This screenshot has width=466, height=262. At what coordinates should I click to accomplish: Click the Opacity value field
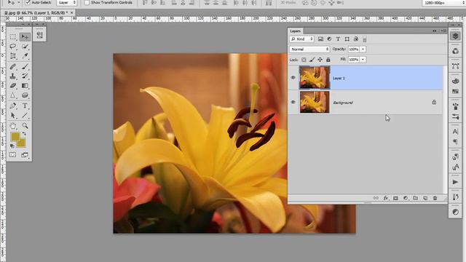pos(354,49)
